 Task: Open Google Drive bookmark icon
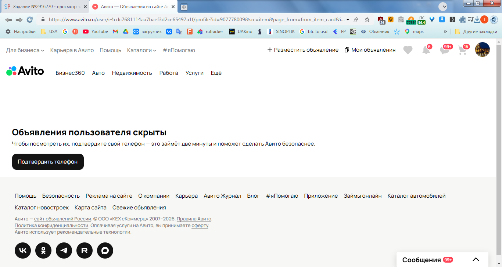coord(125,32)
